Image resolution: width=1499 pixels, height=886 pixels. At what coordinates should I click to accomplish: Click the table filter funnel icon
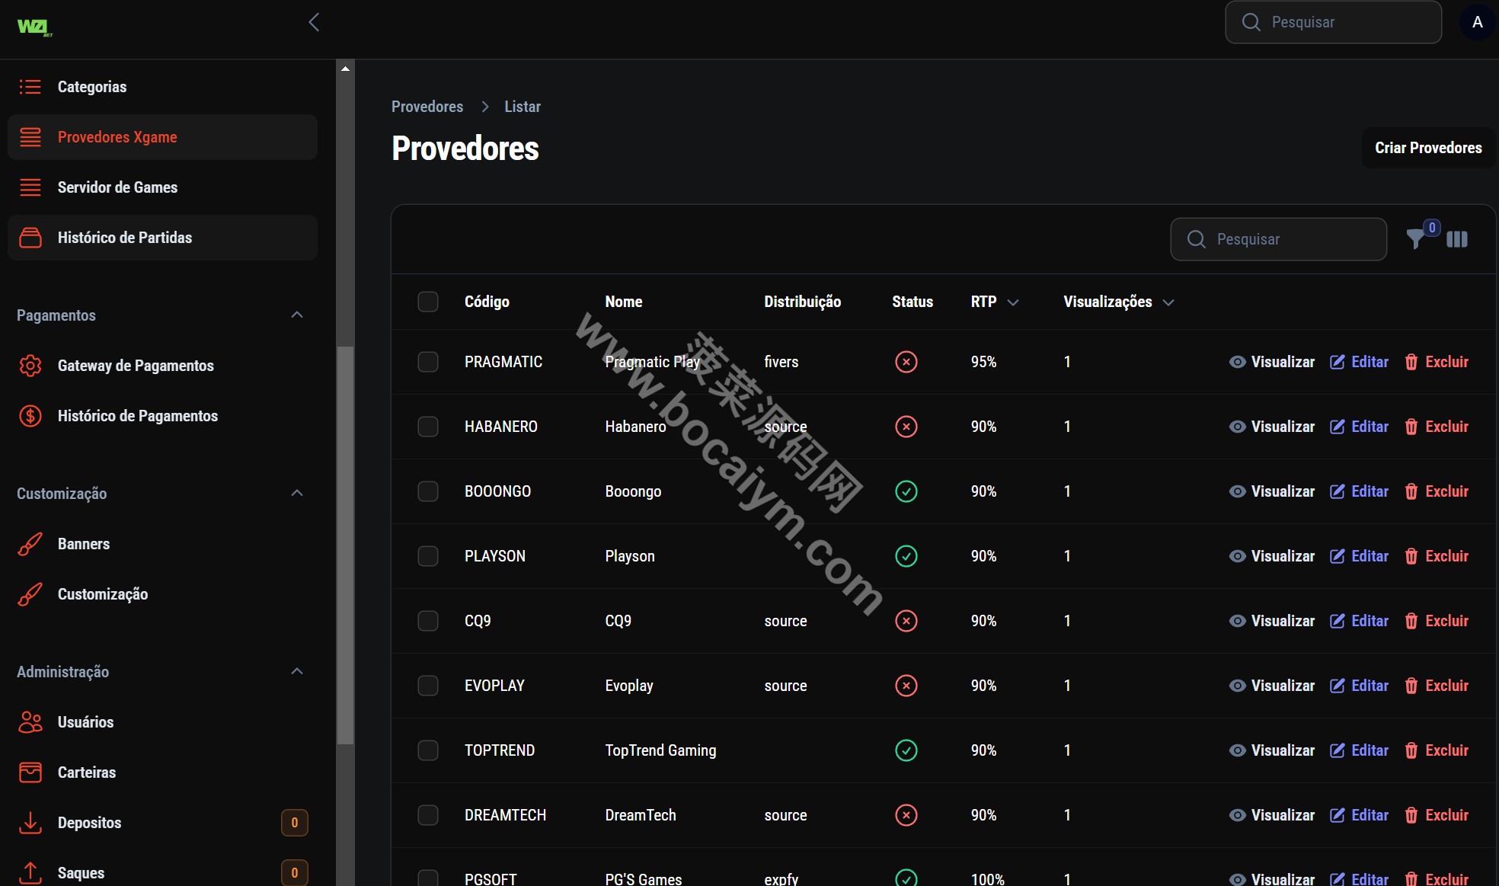pyautogui.click(x=1415, y=239)
